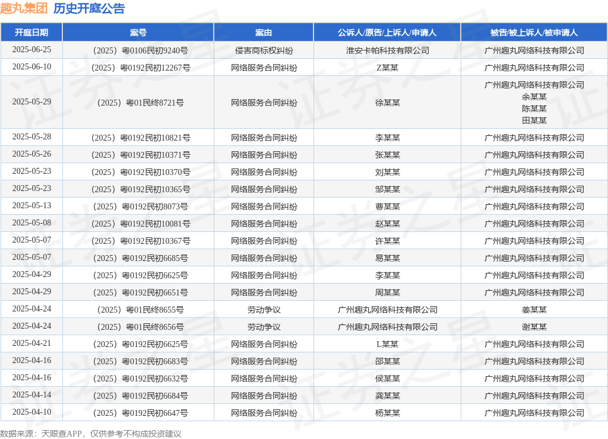Click plaintiff 刘某某
The height and width of the screenshot is (439, 608).
[387, 172]
